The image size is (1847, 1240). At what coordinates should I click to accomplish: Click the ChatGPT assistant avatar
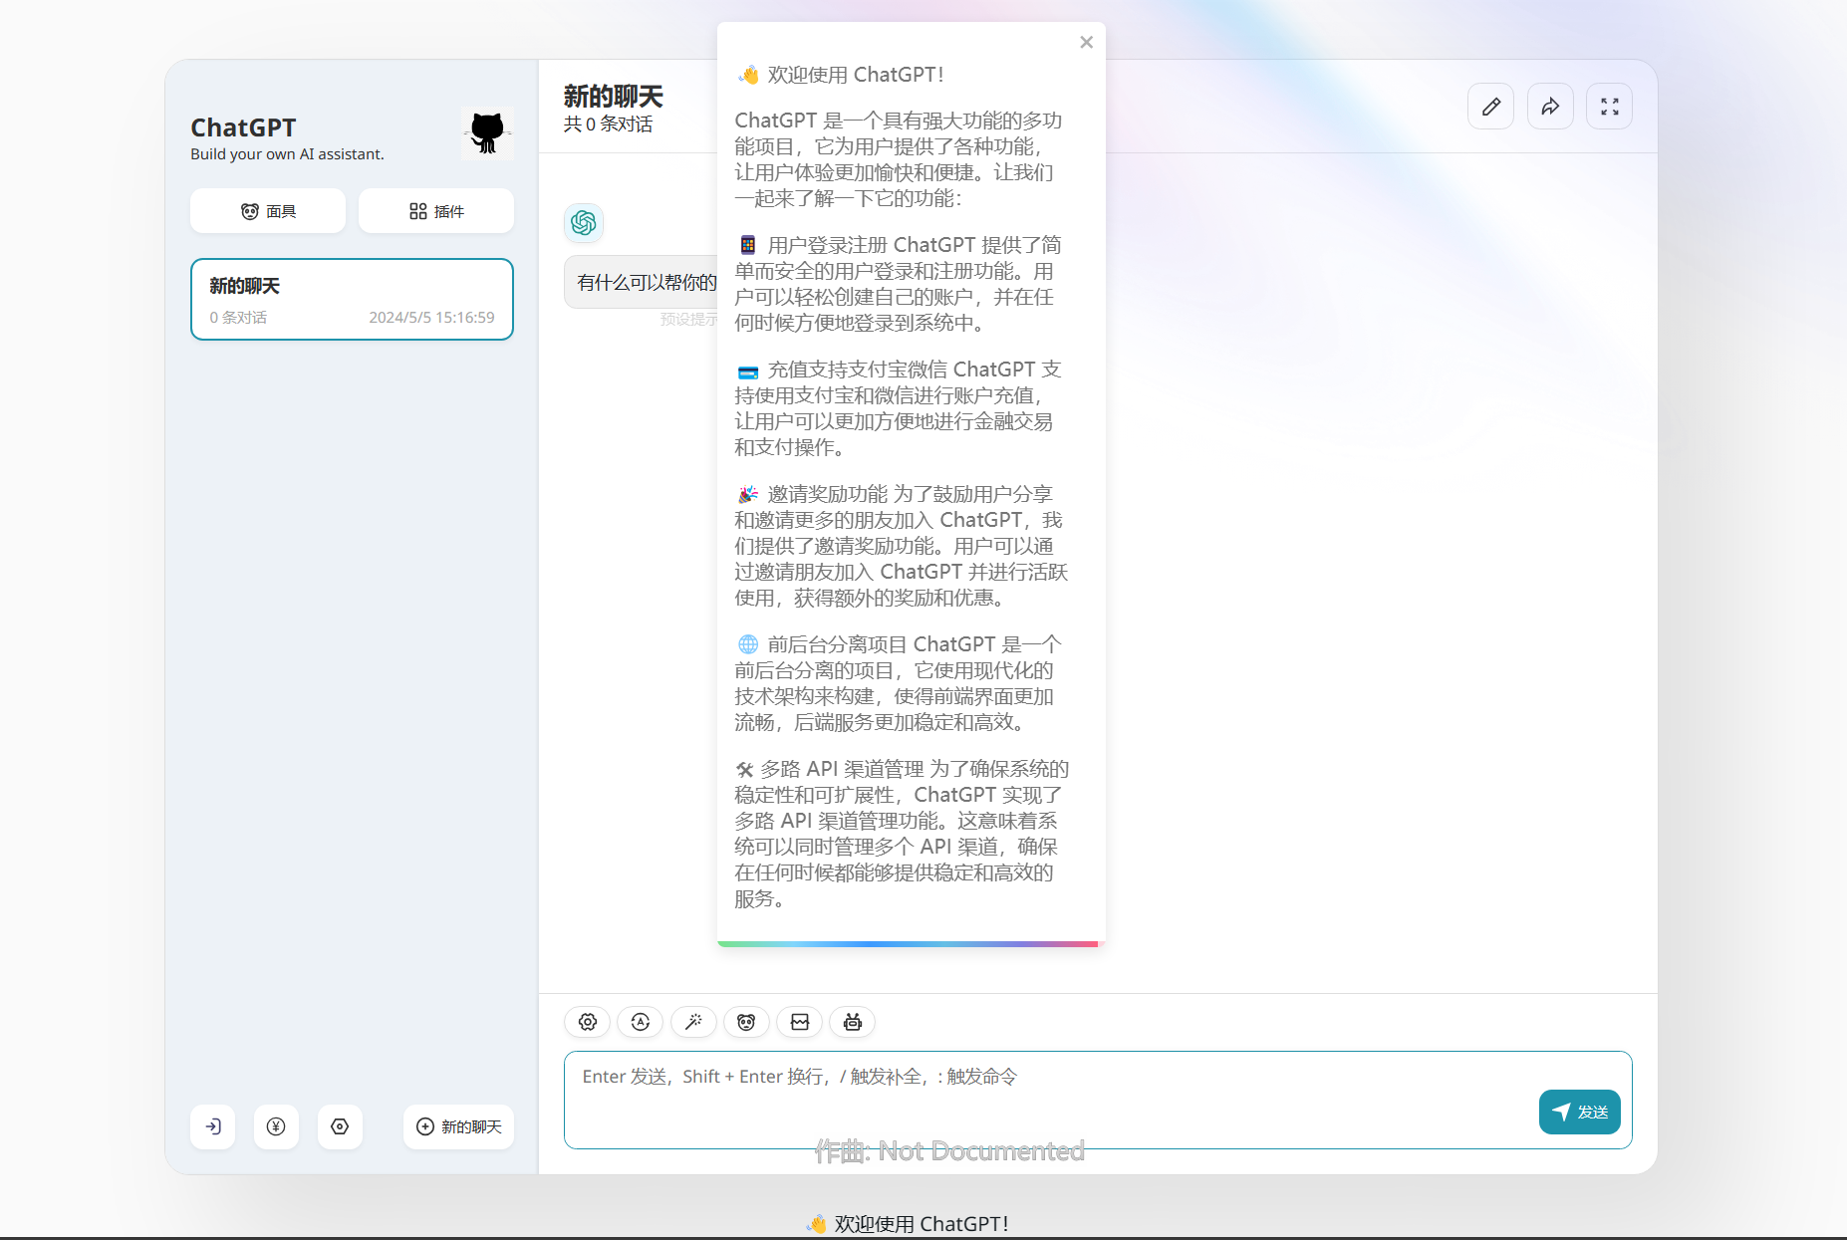[x=584, y=223]
